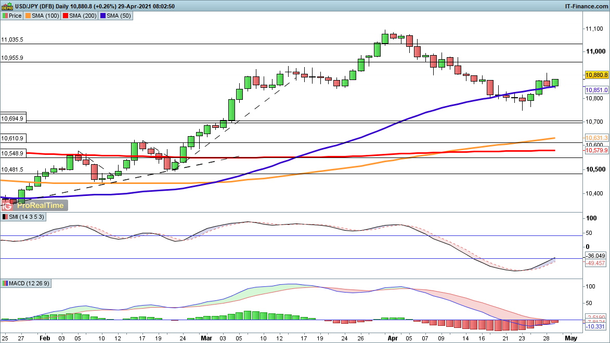This screenshot has width=610, height=343.
Task: Click the red 10,579.9 price axis tag
Action: click(596, 150)
